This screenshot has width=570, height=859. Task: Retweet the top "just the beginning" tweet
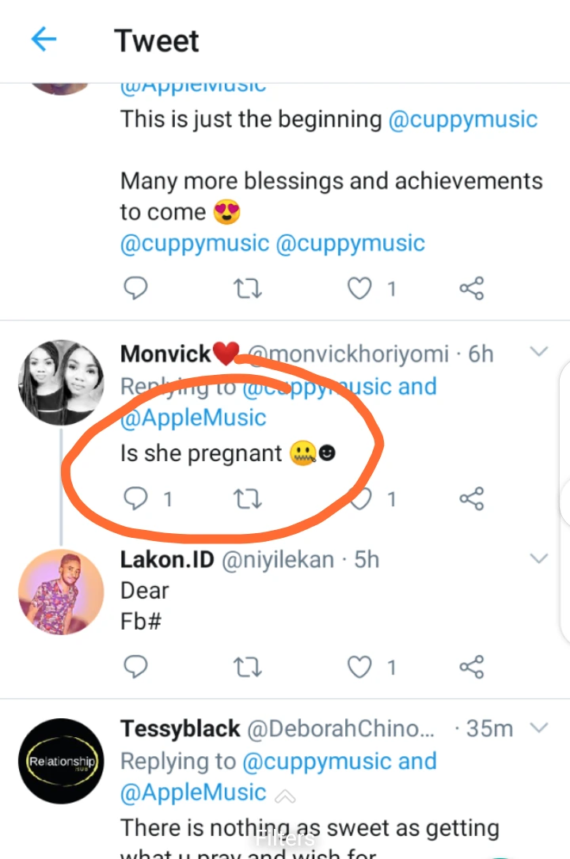click(x=248, y=289)
